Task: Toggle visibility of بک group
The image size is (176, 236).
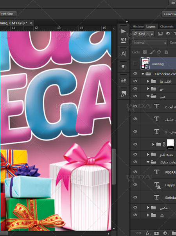Action: coord(135,215)
